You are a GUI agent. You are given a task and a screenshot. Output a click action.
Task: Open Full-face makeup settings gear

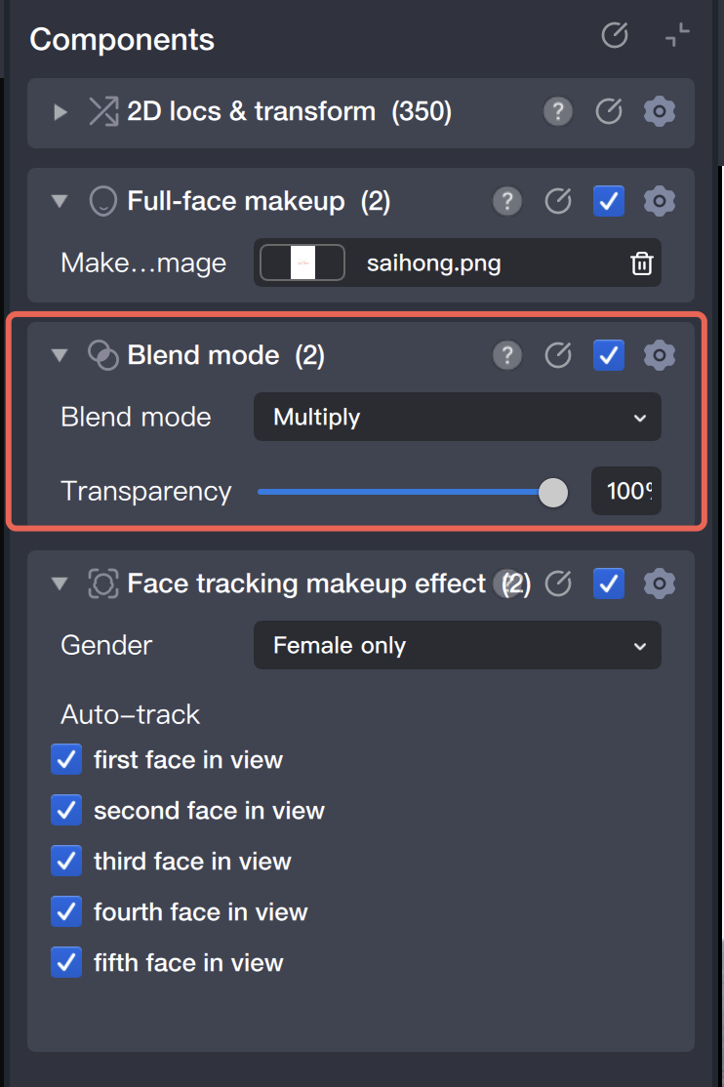click(660, 202)
